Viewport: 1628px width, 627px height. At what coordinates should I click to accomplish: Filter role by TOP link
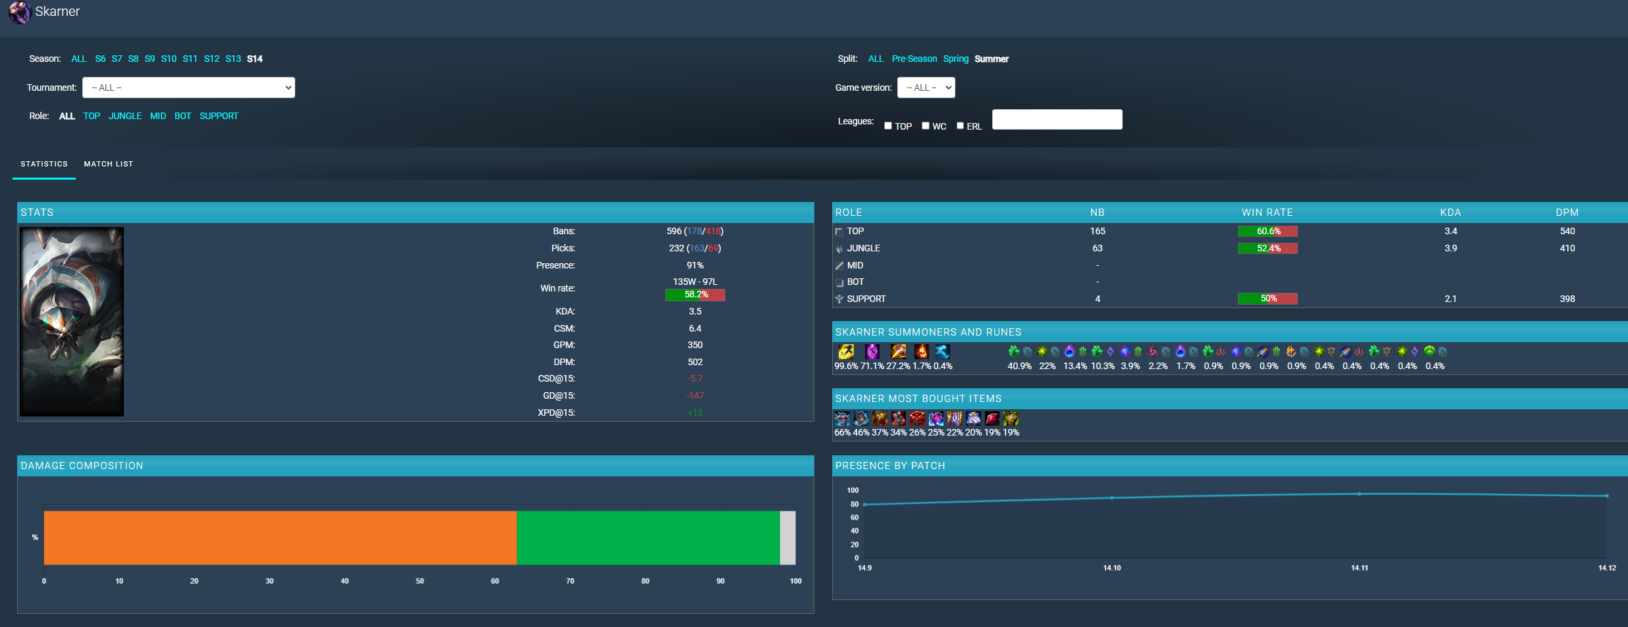pos(92,116)
